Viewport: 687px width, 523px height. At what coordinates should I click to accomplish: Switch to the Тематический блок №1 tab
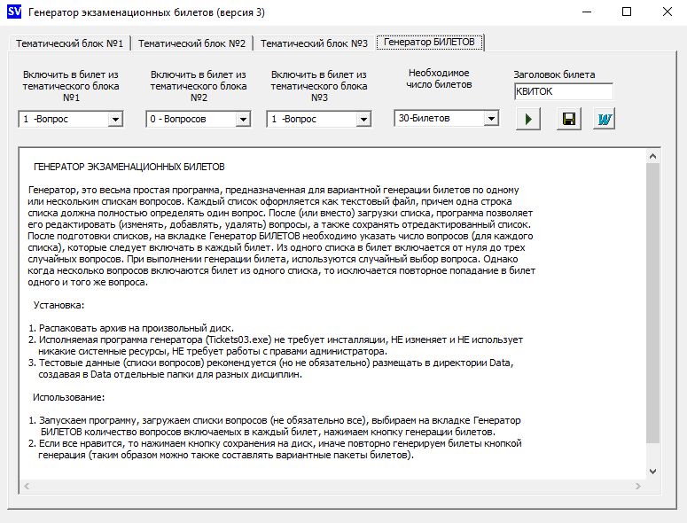(69, 43)
